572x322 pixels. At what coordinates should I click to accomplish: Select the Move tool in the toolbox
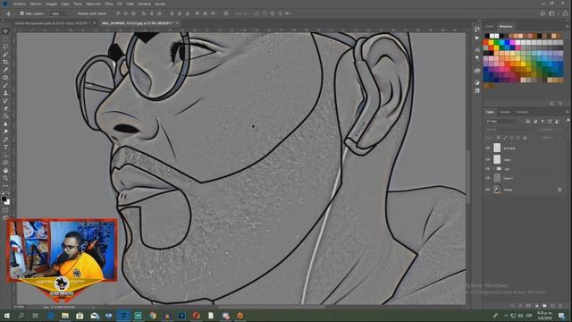[x=5, y=31]
